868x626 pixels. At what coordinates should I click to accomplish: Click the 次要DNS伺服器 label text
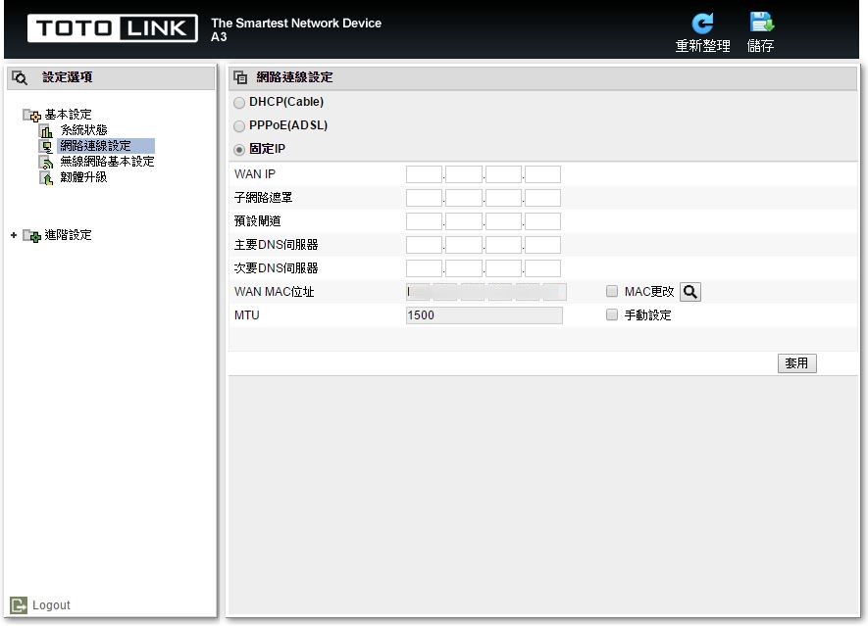pyautogui.click(x=276, y=268)
